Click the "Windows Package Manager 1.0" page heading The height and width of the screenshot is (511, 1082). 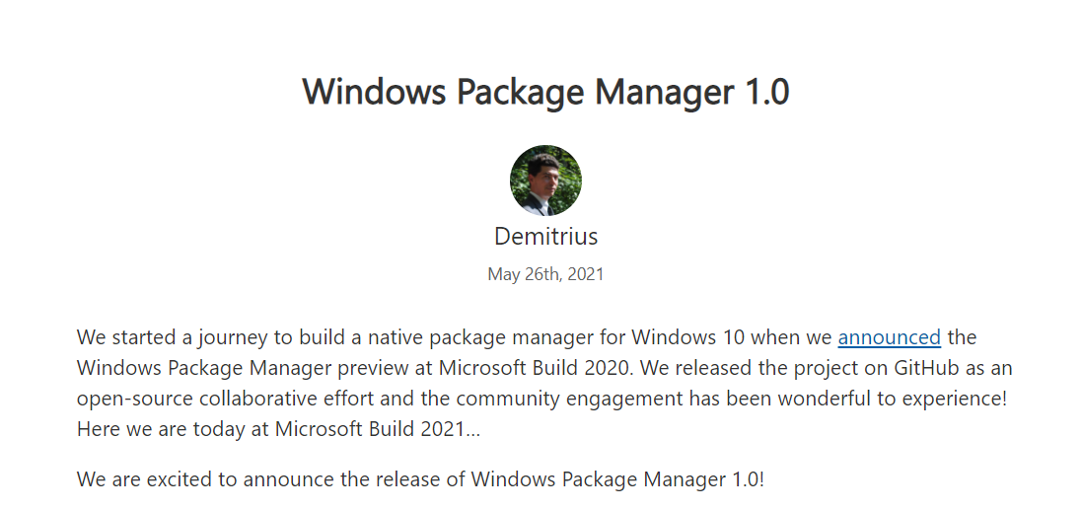(545, 92)
